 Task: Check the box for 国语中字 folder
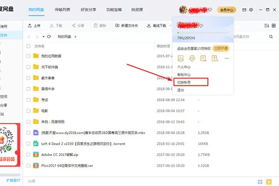(x=28, y=89)
